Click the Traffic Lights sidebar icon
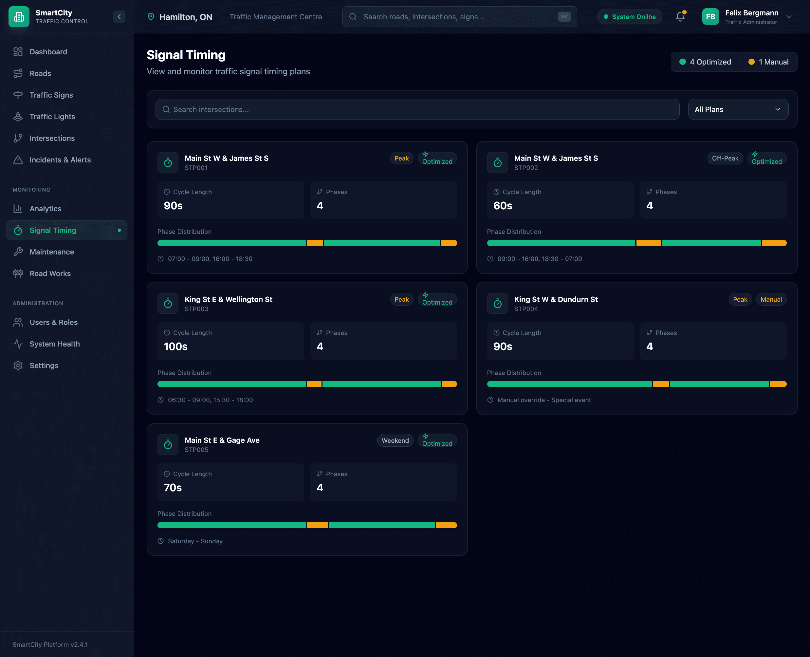The height and width of the screenshot is (657, 810). click(x=18, y=117)
